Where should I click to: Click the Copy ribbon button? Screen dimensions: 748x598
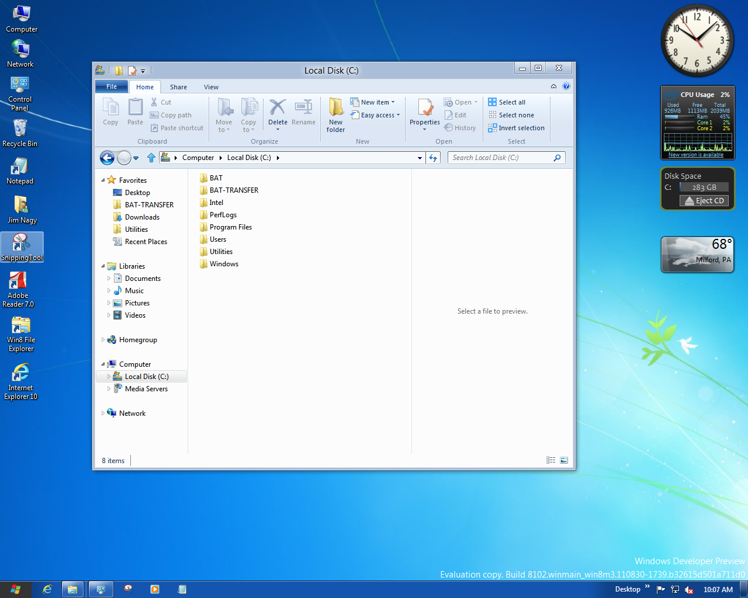(x=110, y=112)
